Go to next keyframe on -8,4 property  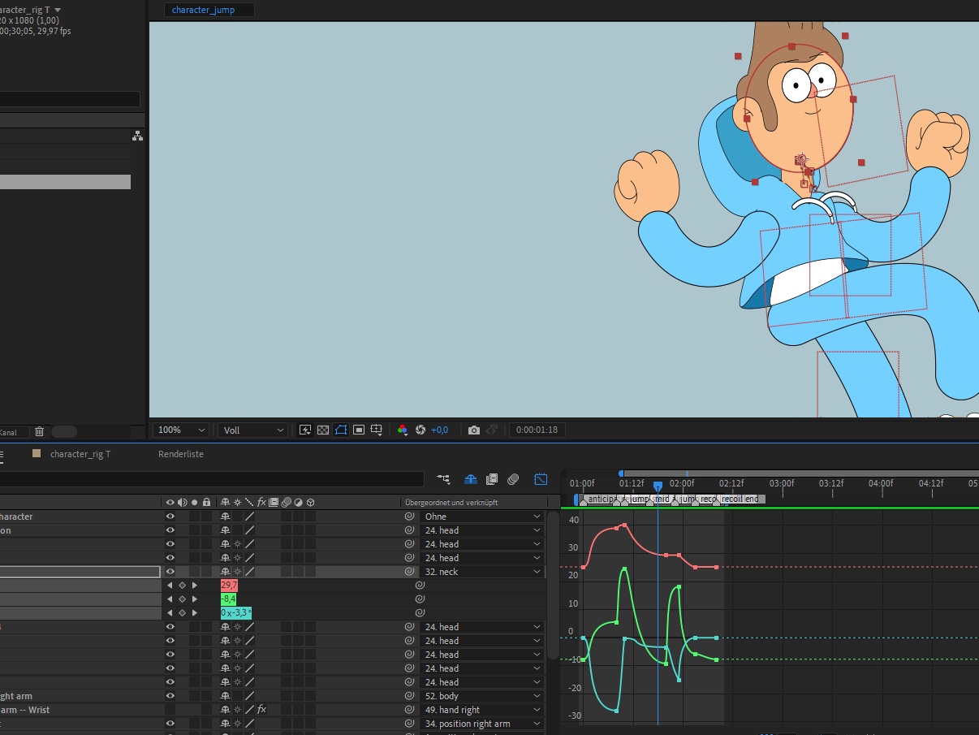[194, 599]
